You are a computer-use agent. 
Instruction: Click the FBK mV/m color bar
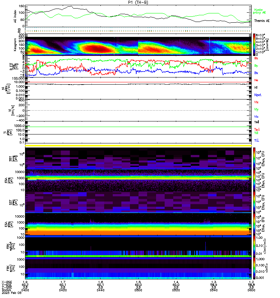pyautogui.click(x=254, y=247)
